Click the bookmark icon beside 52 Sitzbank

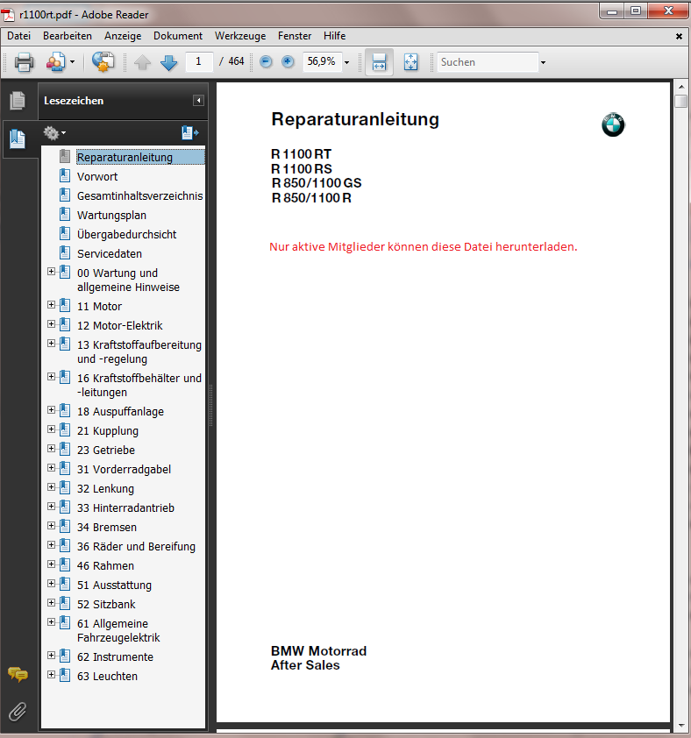tap(65, 603)
